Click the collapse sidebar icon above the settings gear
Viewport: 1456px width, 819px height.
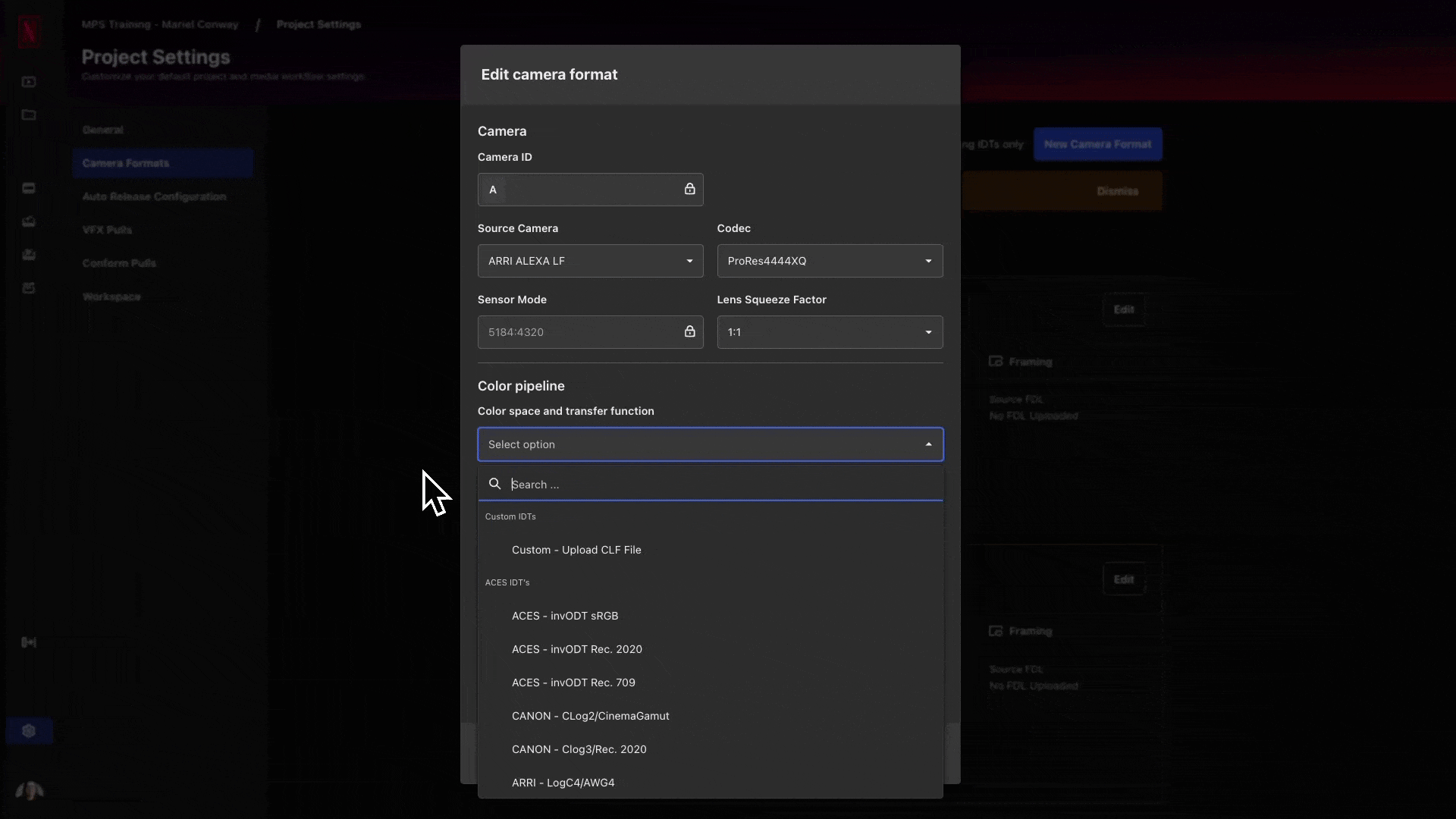point(29,642)
